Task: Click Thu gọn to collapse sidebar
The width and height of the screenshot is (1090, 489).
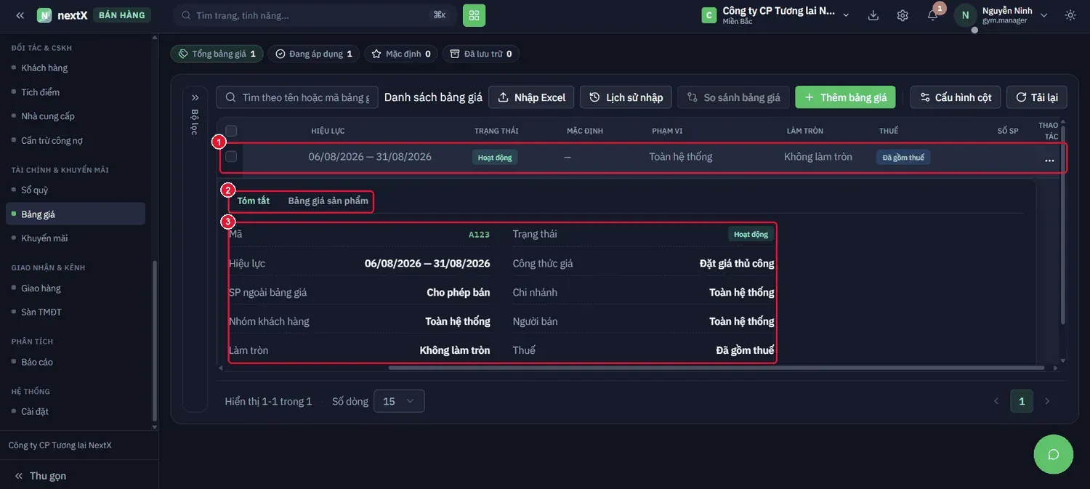Action: tap(41, 476)
